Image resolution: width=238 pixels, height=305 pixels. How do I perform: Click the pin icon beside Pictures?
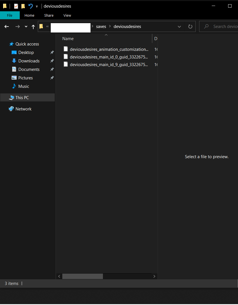click(x=52, y=78)
